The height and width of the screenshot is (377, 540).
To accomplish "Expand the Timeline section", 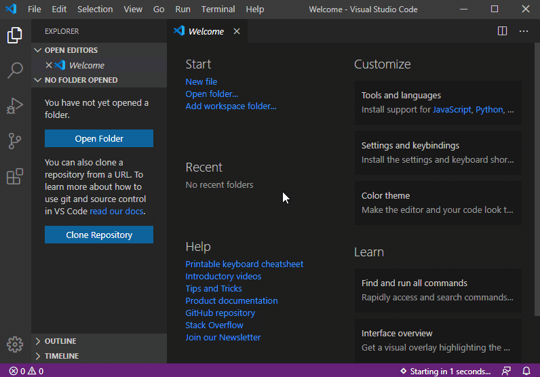I will [99, 356].
